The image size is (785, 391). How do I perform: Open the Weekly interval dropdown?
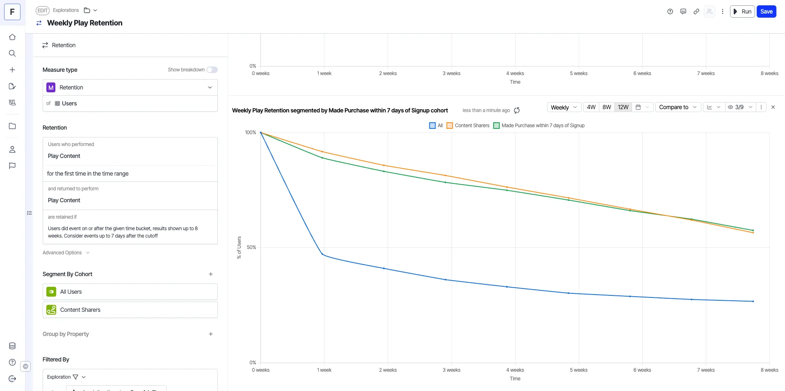pyautogui.click(x=564, y=107)
